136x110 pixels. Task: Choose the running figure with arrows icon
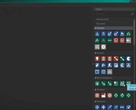[x=103, y=65]
